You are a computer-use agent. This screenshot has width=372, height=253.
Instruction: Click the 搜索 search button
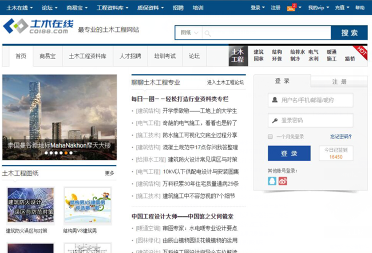click(349, 33)
